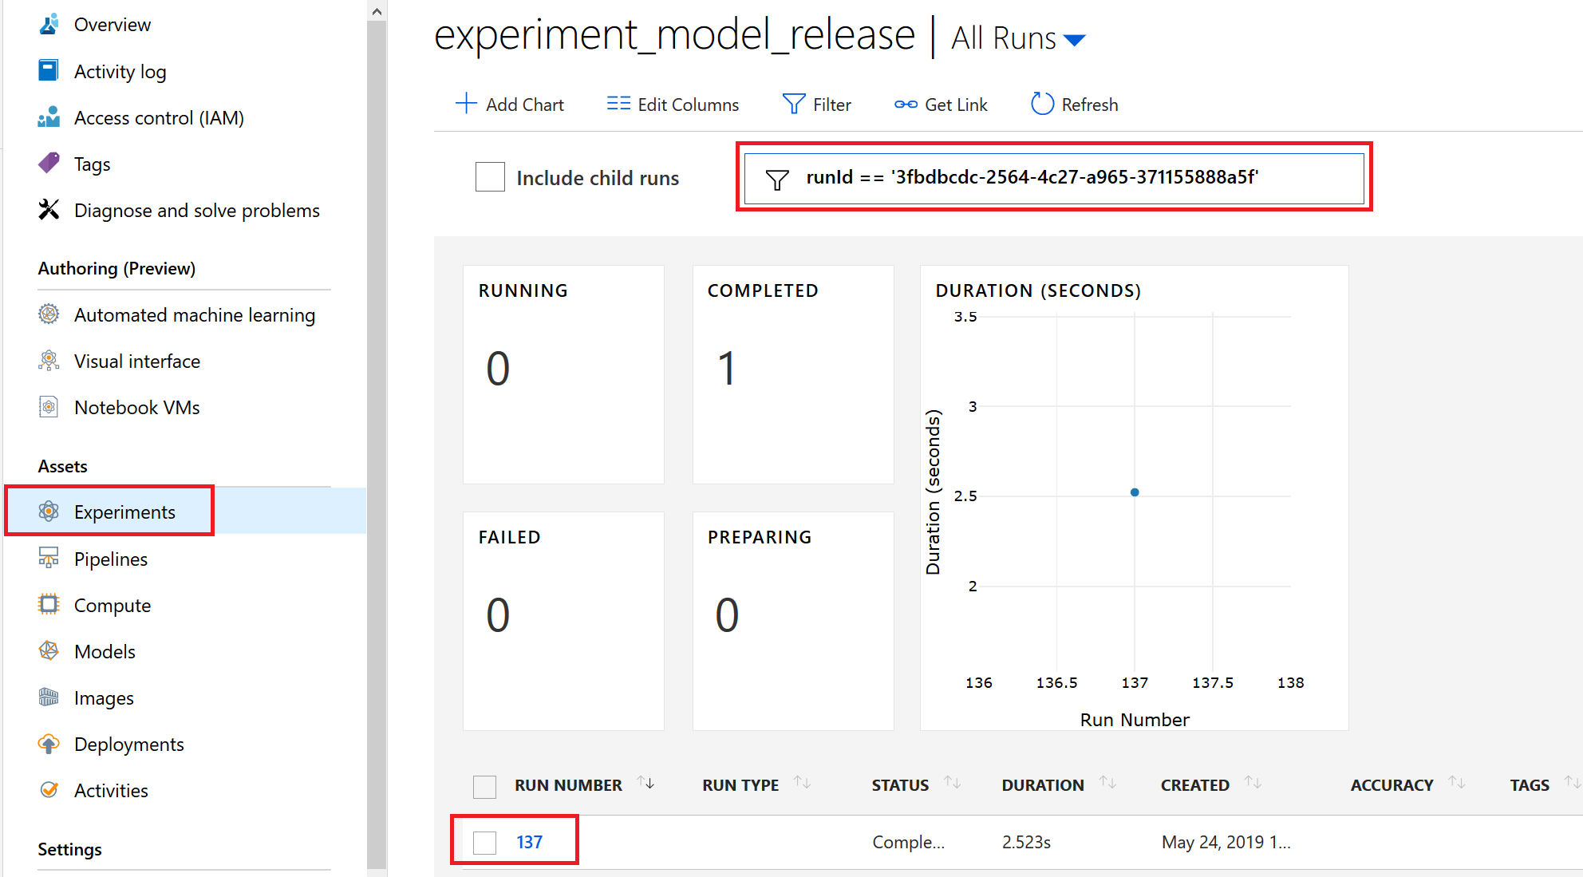Go to Experiments in the sidebar
The height and width of the screenshot is (877, 1583).
click(124, 512)
